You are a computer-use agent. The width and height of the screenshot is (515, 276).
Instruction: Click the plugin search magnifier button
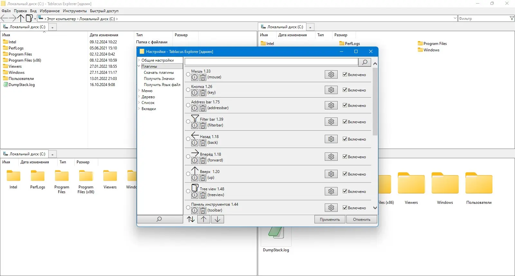tap(365, 62)
